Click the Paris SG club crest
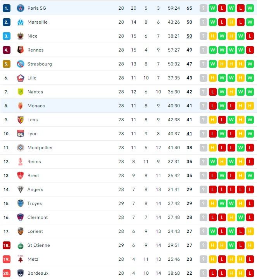This screenshot has height=279, width=257. [x=21, y=8]
